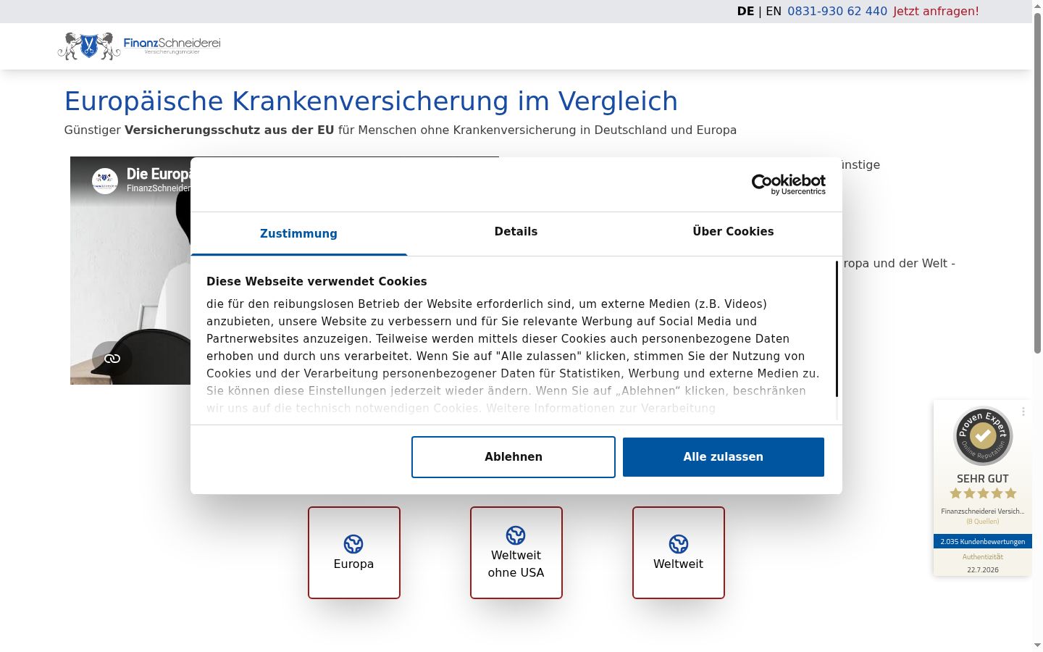Viewport: 1043px width, 652px height.
Task: Click the 2.035 Kundenbewertungen bar
Action: [983, 541]
